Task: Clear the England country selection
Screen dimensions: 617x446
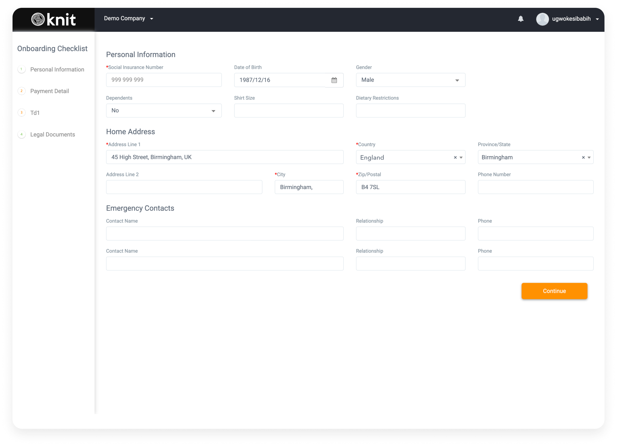Action: point(455,157)
